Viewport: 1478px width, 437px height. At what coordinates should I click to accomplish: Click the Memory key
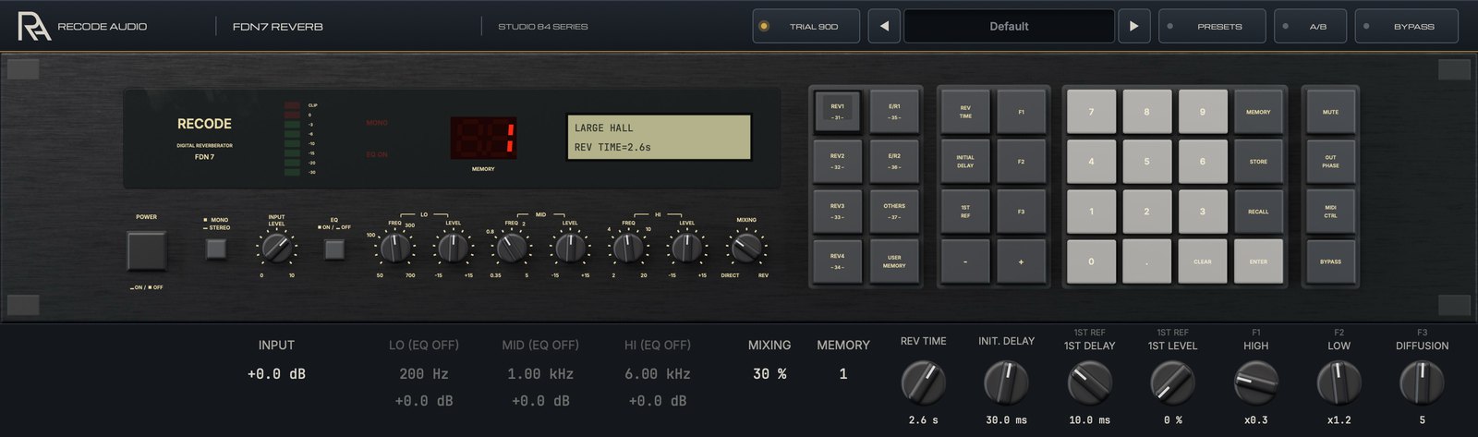click(1258, 112)
